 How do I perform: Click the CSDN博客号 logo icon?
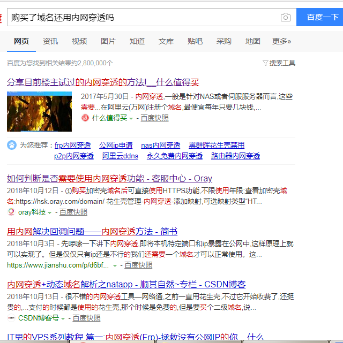[11, 318]
